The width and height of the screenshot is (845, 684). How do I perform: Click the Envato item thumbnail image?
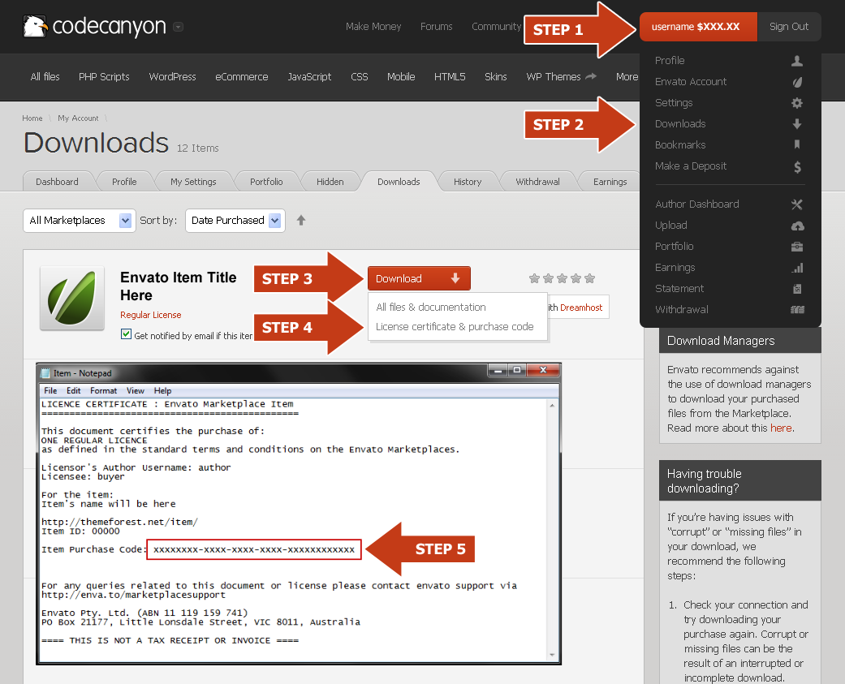[71, 298]
